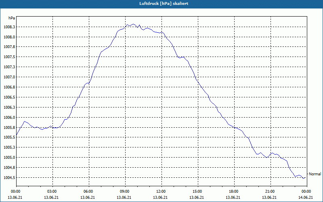Click the 1007,0 pressure label
The width and height of the screenshot is (323, 202).
point(9,77)
